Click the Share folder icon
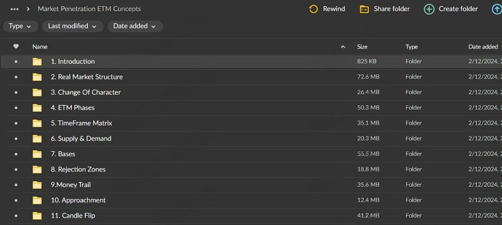This screenshot has height=225, width=502. point(364,9)
